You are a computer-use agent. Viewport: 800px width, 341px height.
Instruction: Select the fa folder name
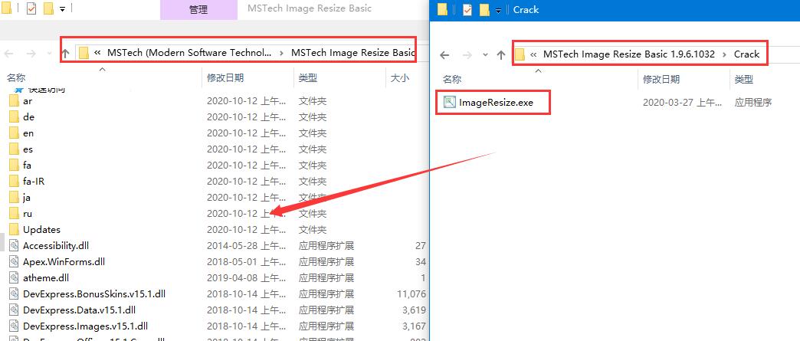tap(27, 166)
